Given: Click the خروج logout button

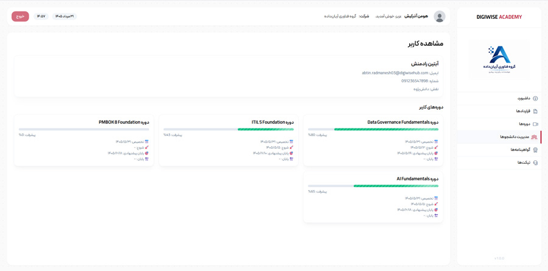Looking at the screenshot, I should (x=20, y=16).
